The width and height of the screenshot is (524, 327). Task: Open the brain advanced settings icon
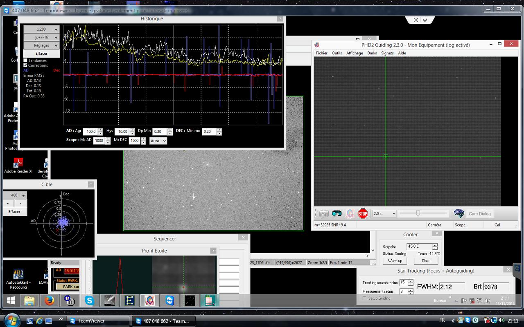coord(459,214)
